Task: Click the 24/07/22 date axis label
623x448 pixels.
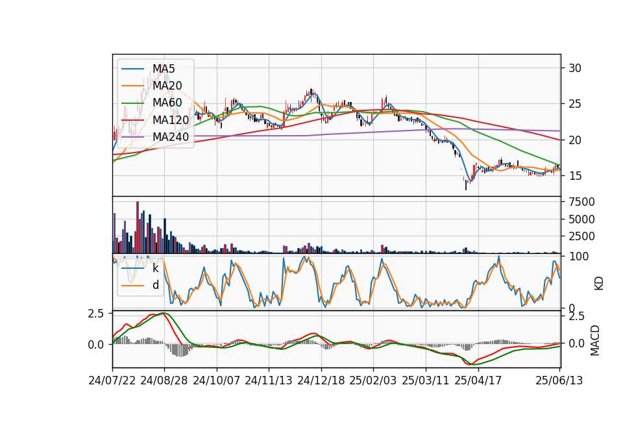Action: 112,380
